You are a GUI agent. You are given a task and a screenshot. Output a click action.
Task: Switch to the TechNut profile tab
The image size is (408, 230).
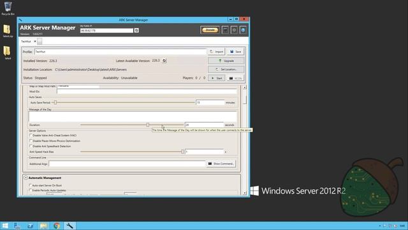25,41
